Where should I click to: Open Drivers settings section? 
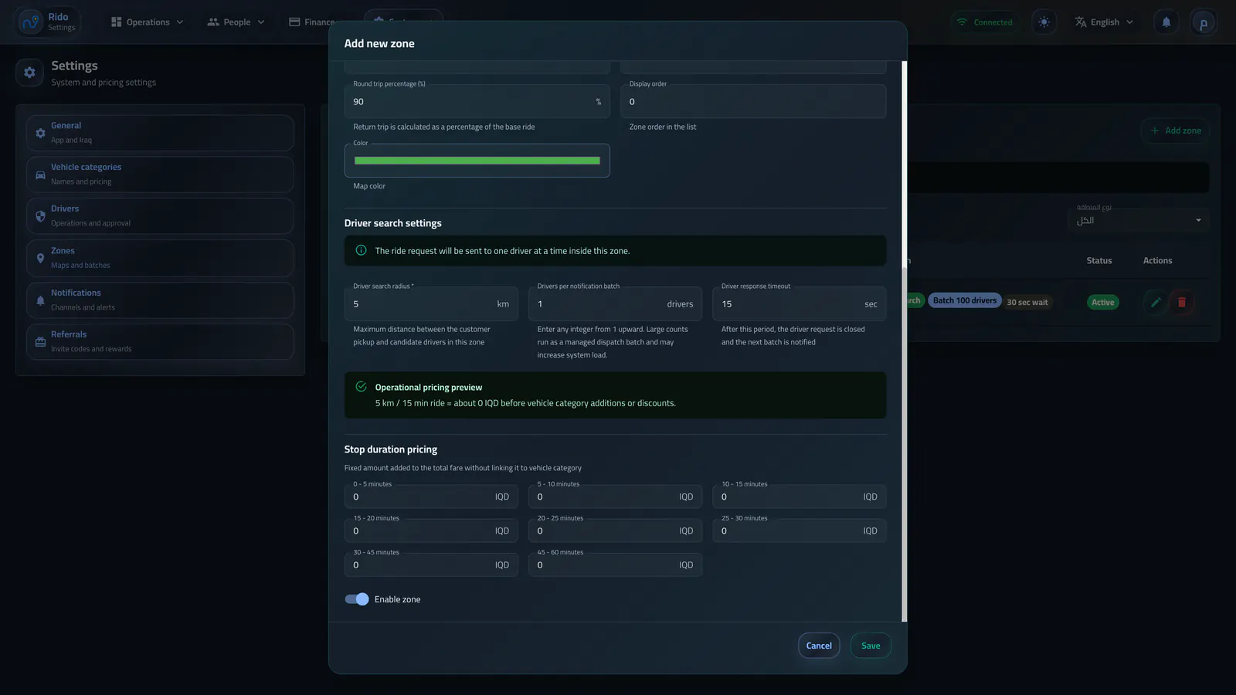(x=160, y=216)
